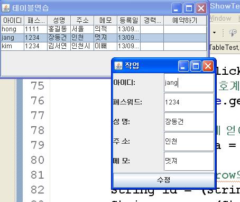Click line number 78 in editor gutter
240x202 pixels.
pyautogui.click(x=38, y=130)
